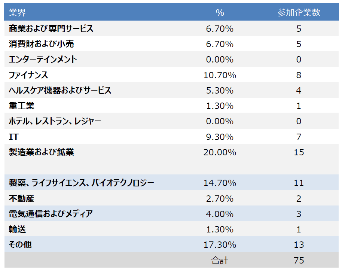The width and height of the screenshot is (342, 271).
Task: Click the % column header
Action: tap(220, 12)
